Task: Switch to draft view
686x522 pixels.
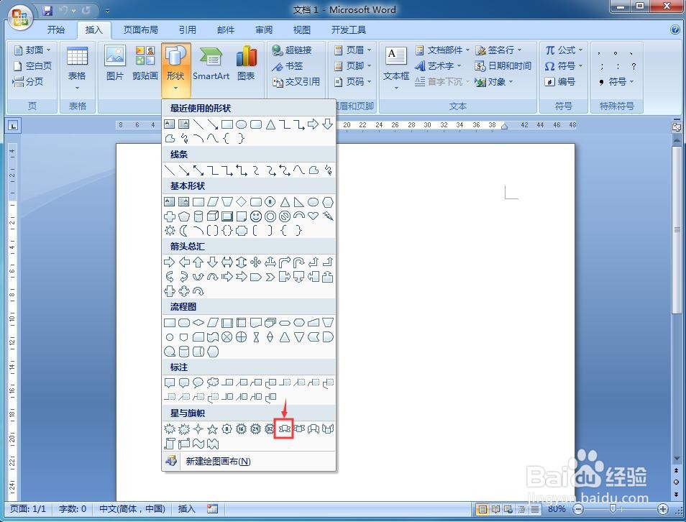Action: [534, 509]
